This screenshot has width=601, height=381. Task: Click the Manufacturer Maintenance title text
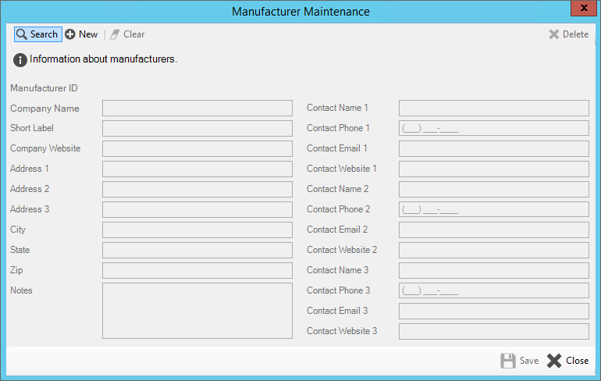pyautogui.click(x=300, y=12)
